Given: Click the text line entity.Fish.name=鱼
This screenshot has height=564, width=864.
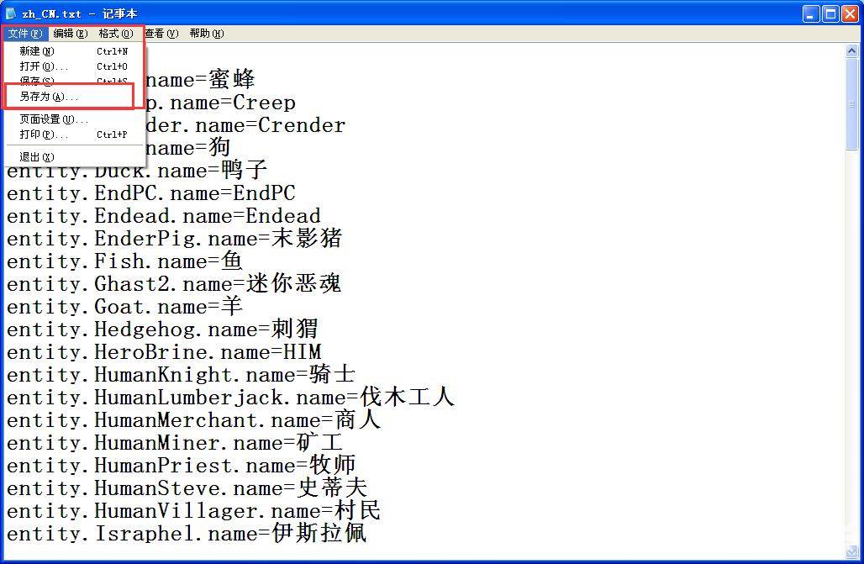Looking at the screenshot, I should pyautogui.click(x=124, y=261).
